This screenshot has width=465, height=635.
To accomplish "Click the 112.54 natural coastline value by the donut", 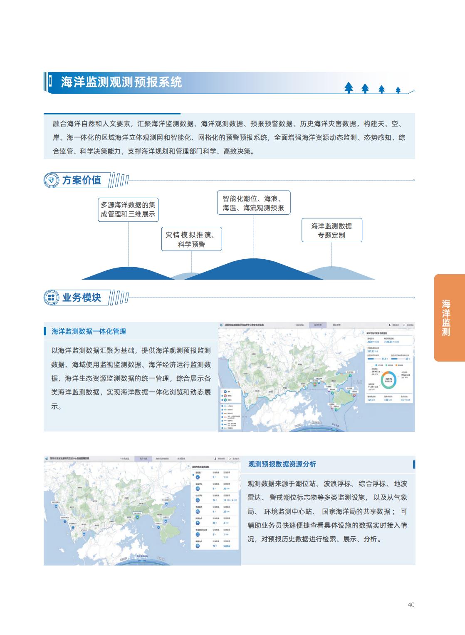I will coord(372,387).
